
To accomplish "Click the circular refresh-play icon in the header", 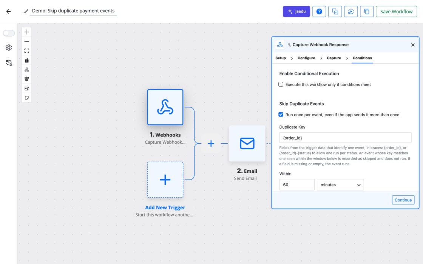I will (x=351, y=12).
